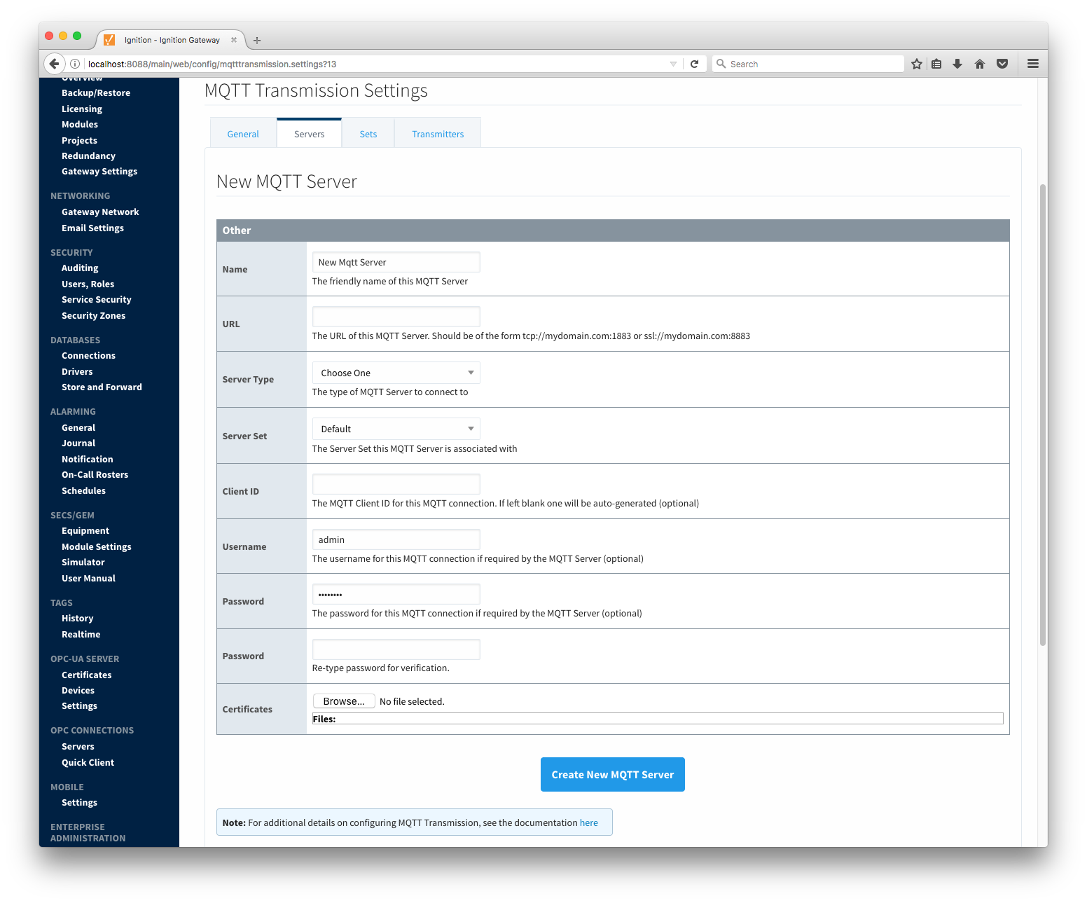Open Module Settings under SECS/GEM
1087x903 pixels.
pyautogui.click(x=97, y=546)
